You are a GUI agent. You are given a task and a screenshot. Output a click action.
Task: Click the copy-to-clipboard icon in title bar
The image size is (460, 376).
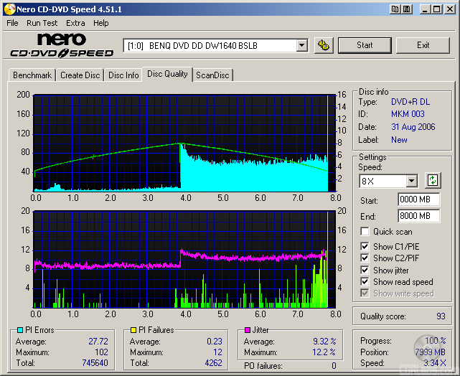[395, 9]
